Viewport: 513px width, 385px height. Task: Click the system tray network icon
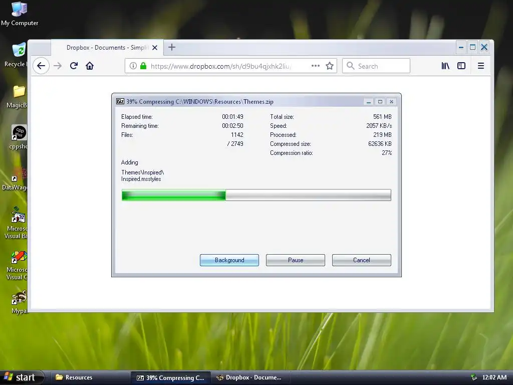click(473, 377)
